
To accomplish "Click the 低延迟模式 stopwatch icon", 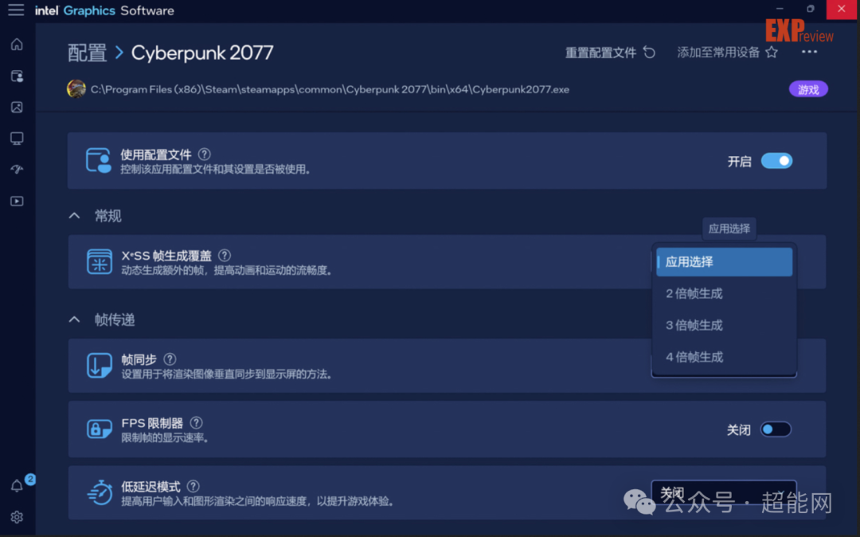I will pyautogui.click(x=100, y=492).
